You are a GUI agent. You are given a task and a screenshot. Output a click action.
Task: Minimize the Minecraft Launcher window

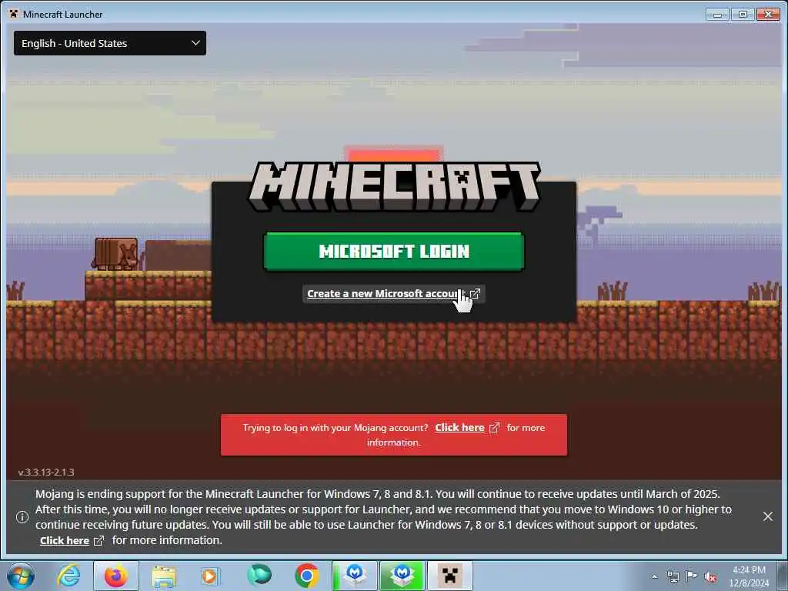(x=717, y=15)
